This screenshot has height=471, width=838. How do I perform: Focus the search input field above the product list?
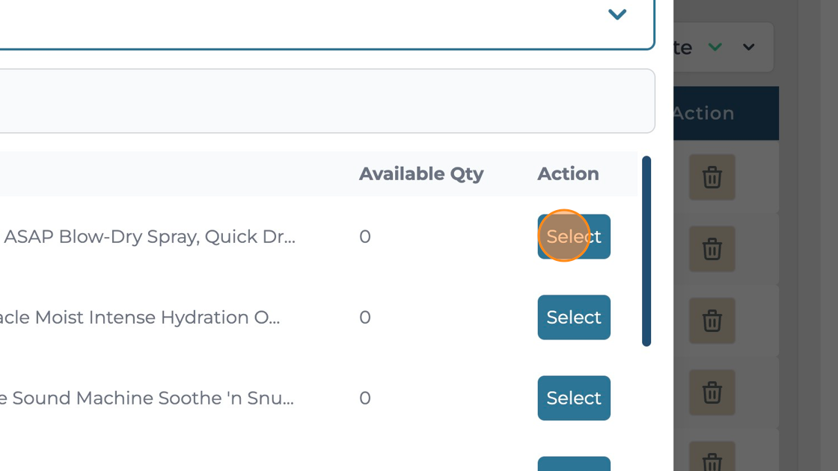(322, 101)
